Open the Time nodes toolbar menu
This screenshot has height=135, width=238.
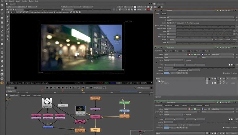pos(2,14)
